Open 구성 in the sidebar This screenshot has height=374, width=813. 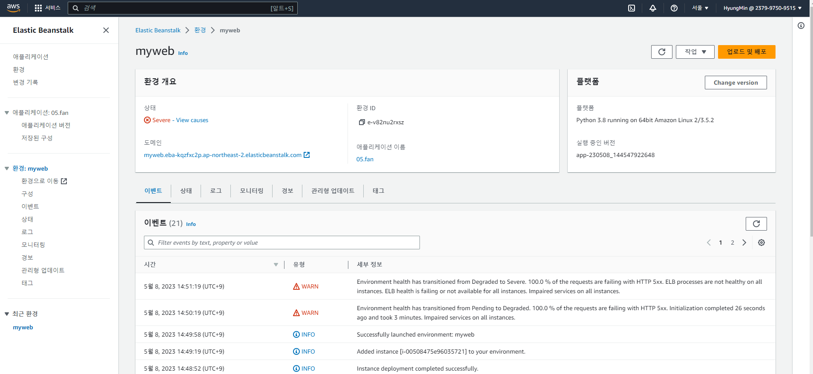pyautogui.click(x=27, y=194)
